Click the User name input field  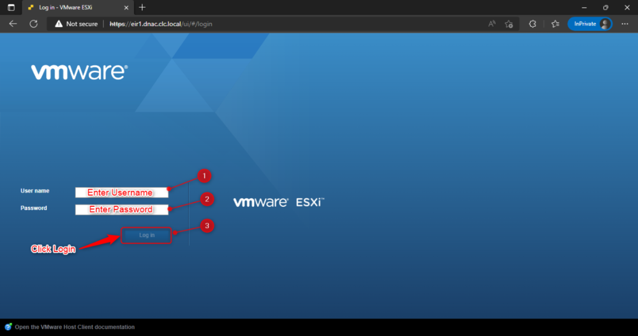[122, 192]
